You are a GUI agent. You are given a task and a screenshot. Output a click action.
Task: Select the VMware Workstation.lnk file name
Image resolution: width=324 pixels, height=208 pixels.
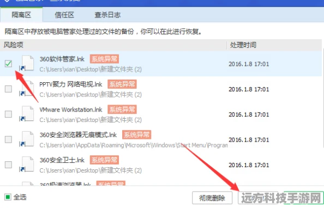(x=71, y=109)
